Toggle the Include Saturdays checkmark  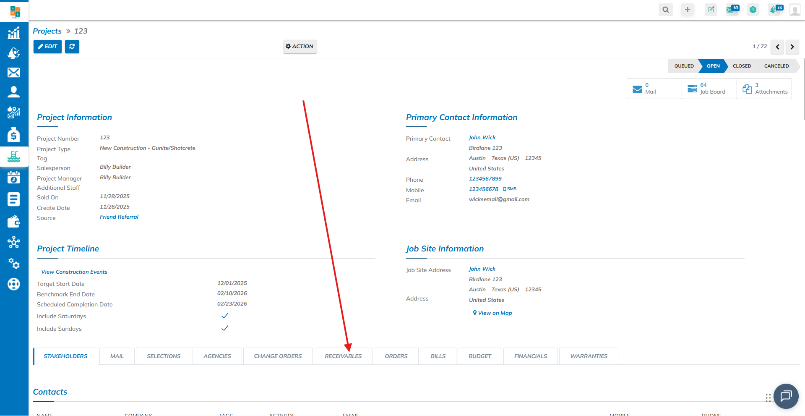tap(225, 316)
